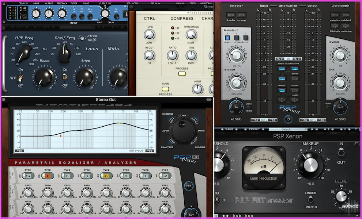Click next preset arrow right of PRESET label
Image resolution: width=362 pixels, height=219 pixels.
[263, 129]
